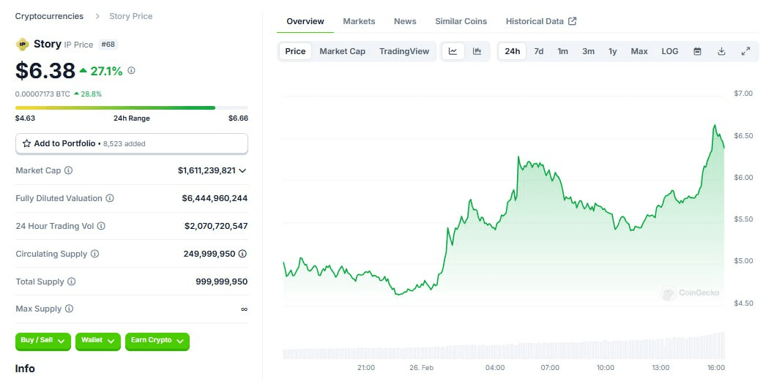Viewport: 766px width, 381px height.
Task: Switch chart to TradingView
Action: [x=404, y=51]
